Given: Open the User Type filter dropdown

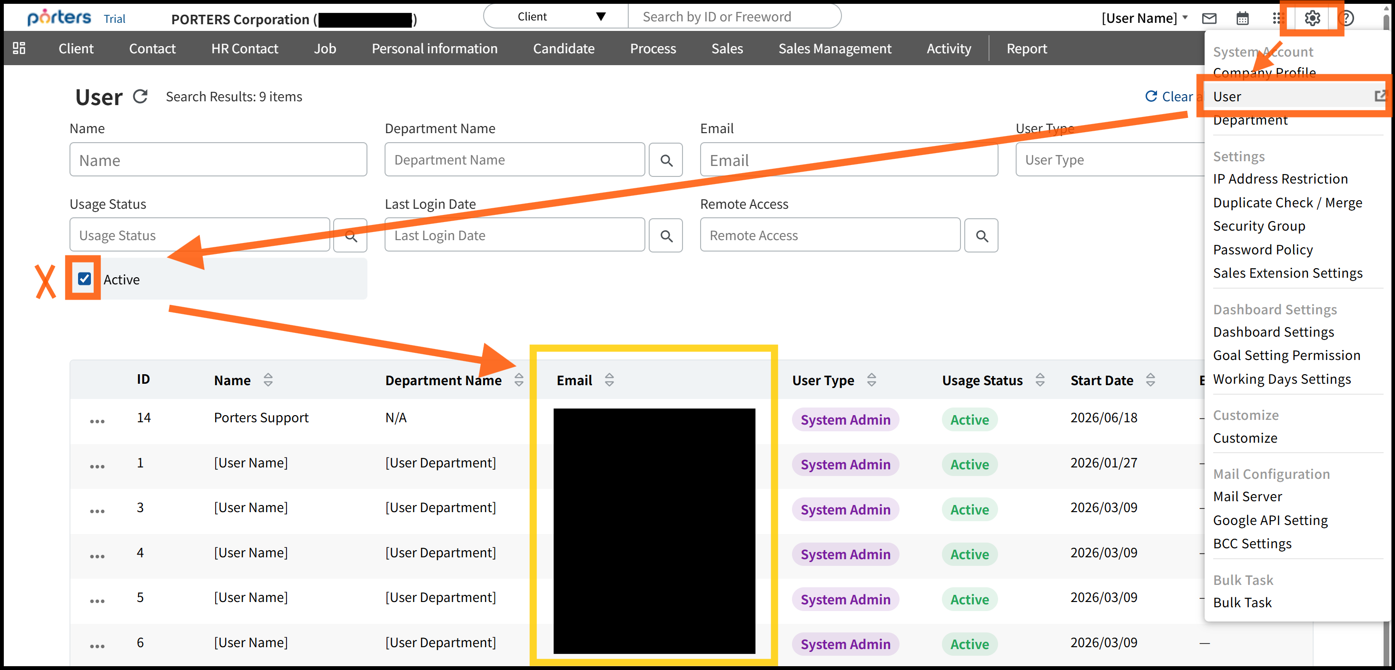Looking at the screenshot, I should pyautogui.click(x=1110, y=160).
